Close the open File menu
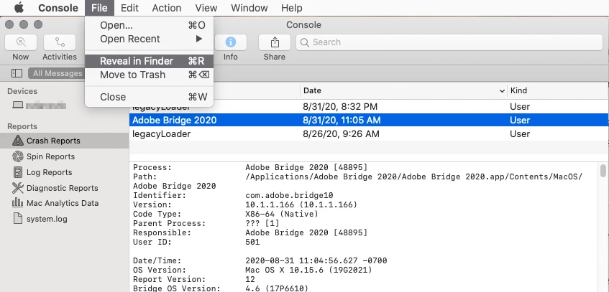 pyautogui.click(x=99, y=8)
